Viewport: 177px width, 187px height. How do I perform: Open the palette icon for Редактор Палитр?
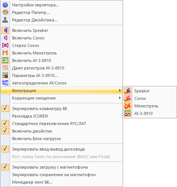coord(5,12)
